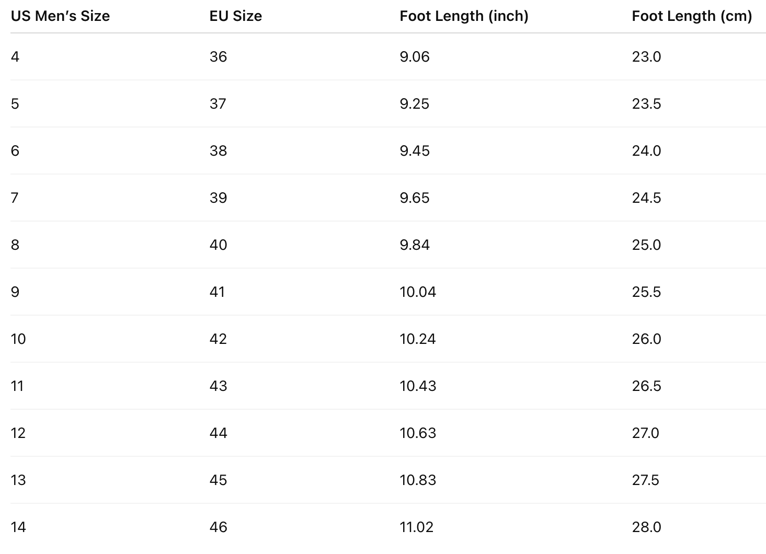Select US Men's size 11 cell
This screenshot has height=554, width=766.
(x=17, y=386)
